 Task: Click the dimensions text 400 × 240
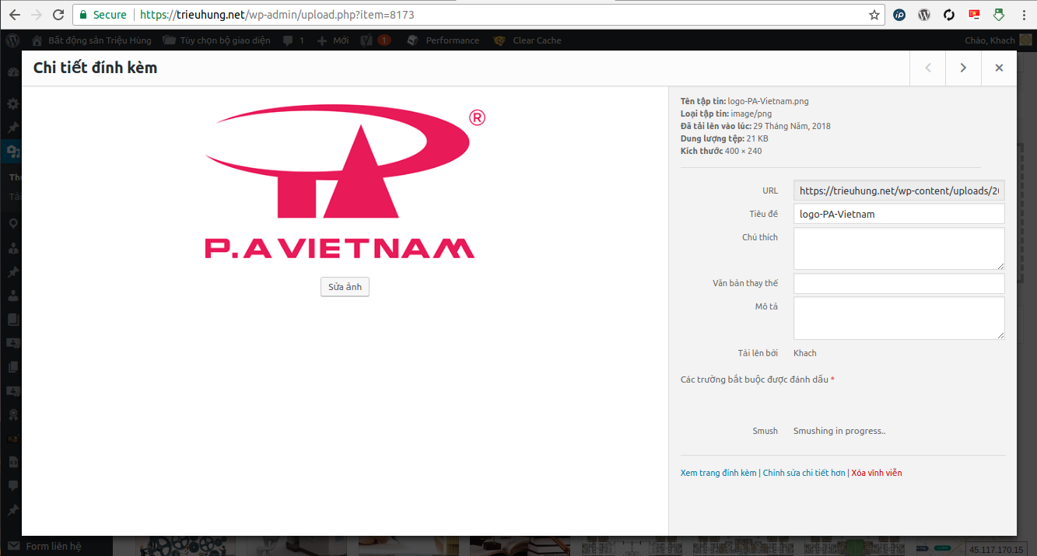coord(744,151)
